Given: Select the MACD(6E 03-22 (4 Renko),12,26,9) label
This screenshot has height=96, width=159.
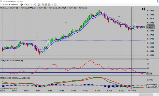Looking at the screenshot, I should pos(15,78).
